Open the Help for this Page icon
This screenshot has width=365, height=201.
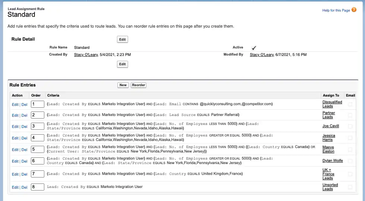(x=354, y=10)
